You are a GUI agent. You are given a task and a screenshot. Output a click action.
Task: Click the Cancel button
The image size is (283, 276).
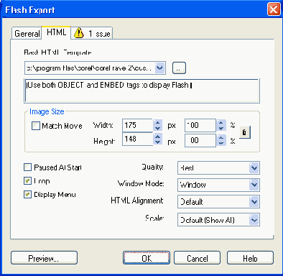click(x=197, y=258)
